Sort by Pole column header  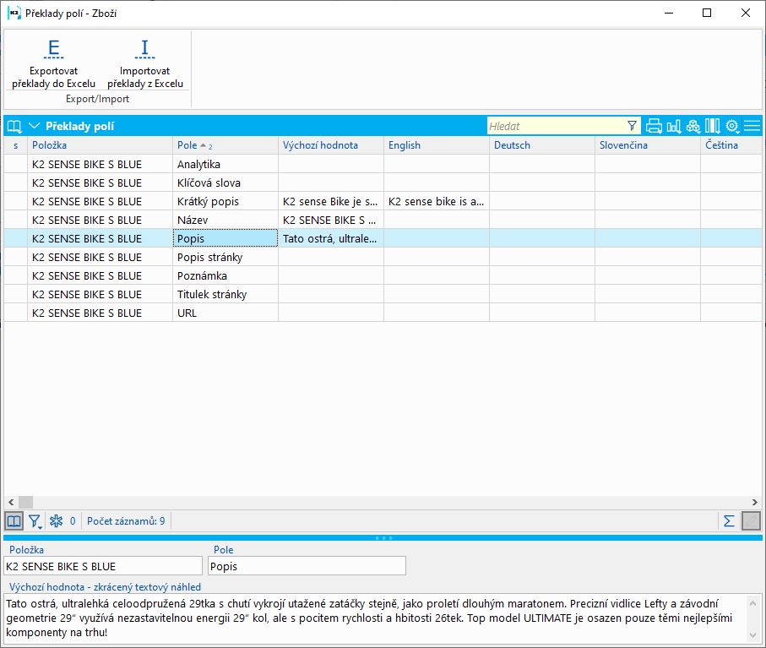pos(225,145)
